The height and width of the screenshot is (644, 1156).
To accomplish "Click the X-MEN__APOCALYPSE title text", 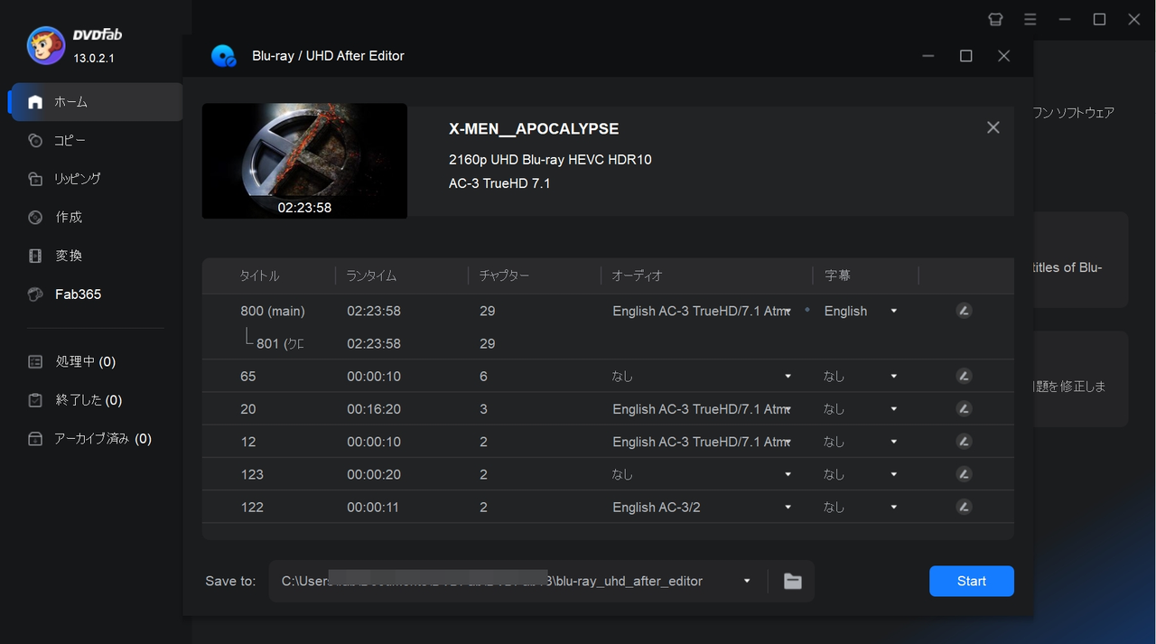I will coord(534,129).
